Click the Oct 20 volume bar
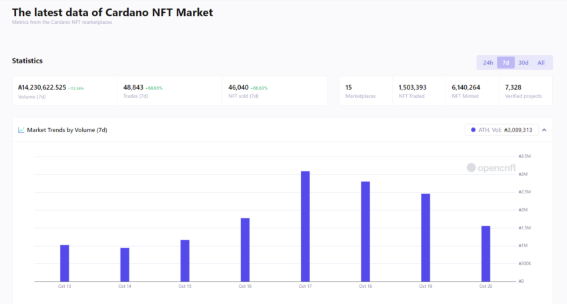 tap(486, 254)
